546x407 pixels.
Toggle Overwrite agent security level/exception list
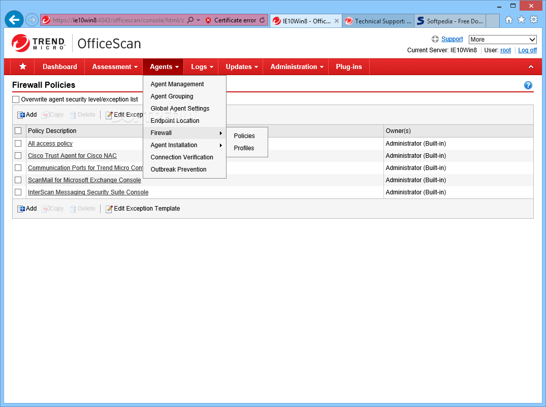coord(16,99)
